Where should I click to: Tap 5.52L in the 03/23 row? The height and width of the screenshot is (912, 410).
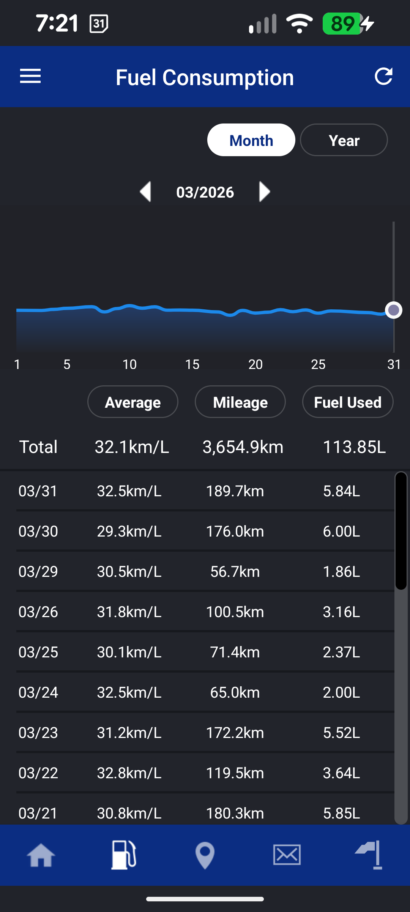click(x=342, y=733)
